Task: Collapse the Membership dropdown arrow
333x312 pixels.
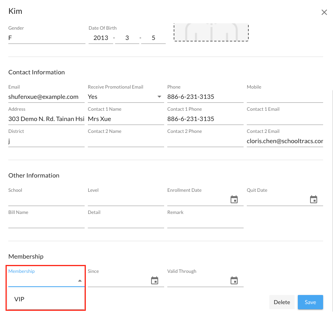Action: pos(80,281)
